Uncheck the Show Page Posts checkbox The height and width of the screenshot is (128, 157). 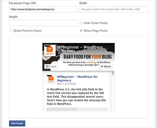pos(81,30)
